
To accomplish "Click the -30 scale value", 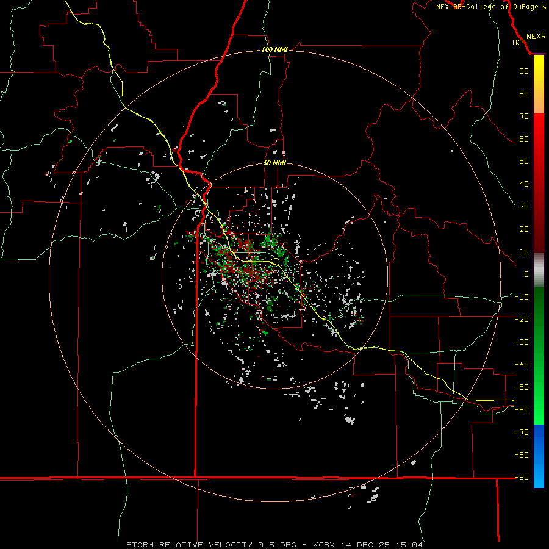I will [522, 342].
